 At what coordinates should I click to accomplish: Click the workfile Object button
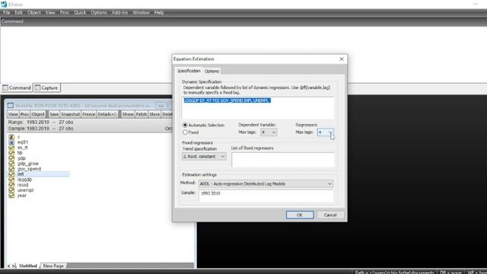click(38, 114)
